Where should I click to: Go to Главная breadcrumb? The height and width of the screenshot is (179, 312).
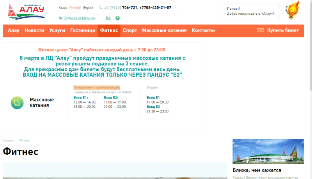tap(8, 140)
